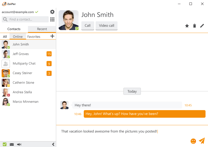Start a Video call

point(107,26)
